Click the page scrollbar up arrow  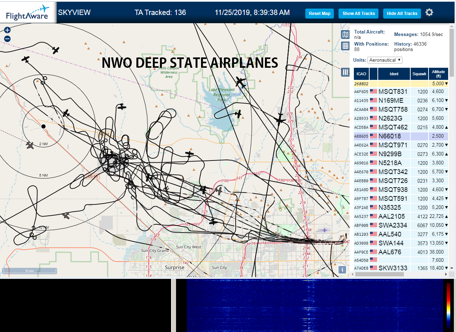coord(452,26)
